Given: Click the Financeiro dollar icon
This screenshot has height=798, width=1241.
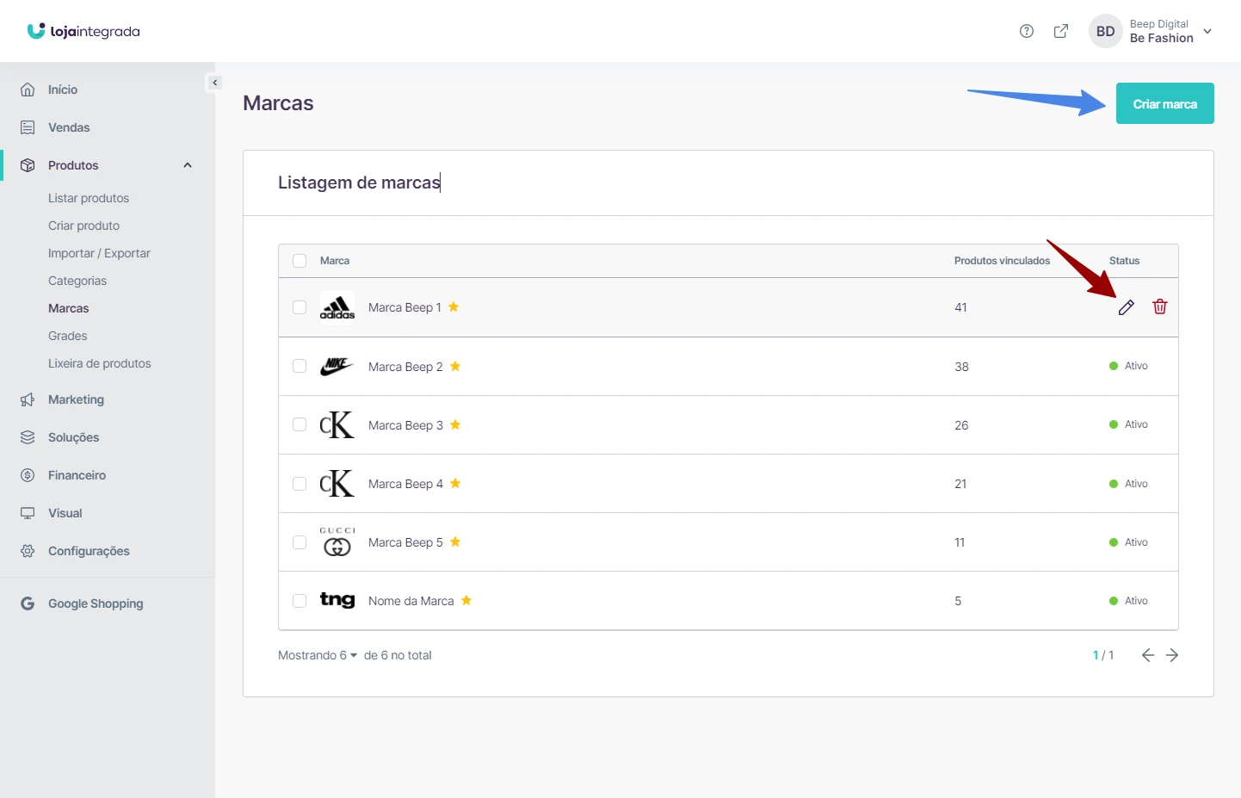Looking at the screenshot, I should 28,475.
